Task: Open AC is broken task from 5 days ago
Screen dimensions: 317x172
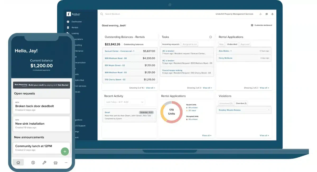Action: [187, 62]
